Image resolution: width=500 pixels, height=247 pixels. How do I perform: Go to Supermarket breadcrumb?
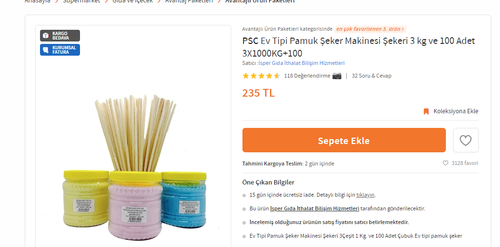(x=81, y=1)
